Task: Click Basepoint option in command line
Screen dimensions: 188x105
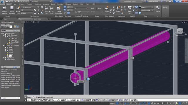Action: [86, 100]
